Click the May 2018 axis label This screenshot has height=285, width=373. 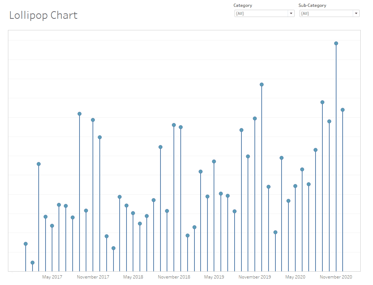[133, 277]
